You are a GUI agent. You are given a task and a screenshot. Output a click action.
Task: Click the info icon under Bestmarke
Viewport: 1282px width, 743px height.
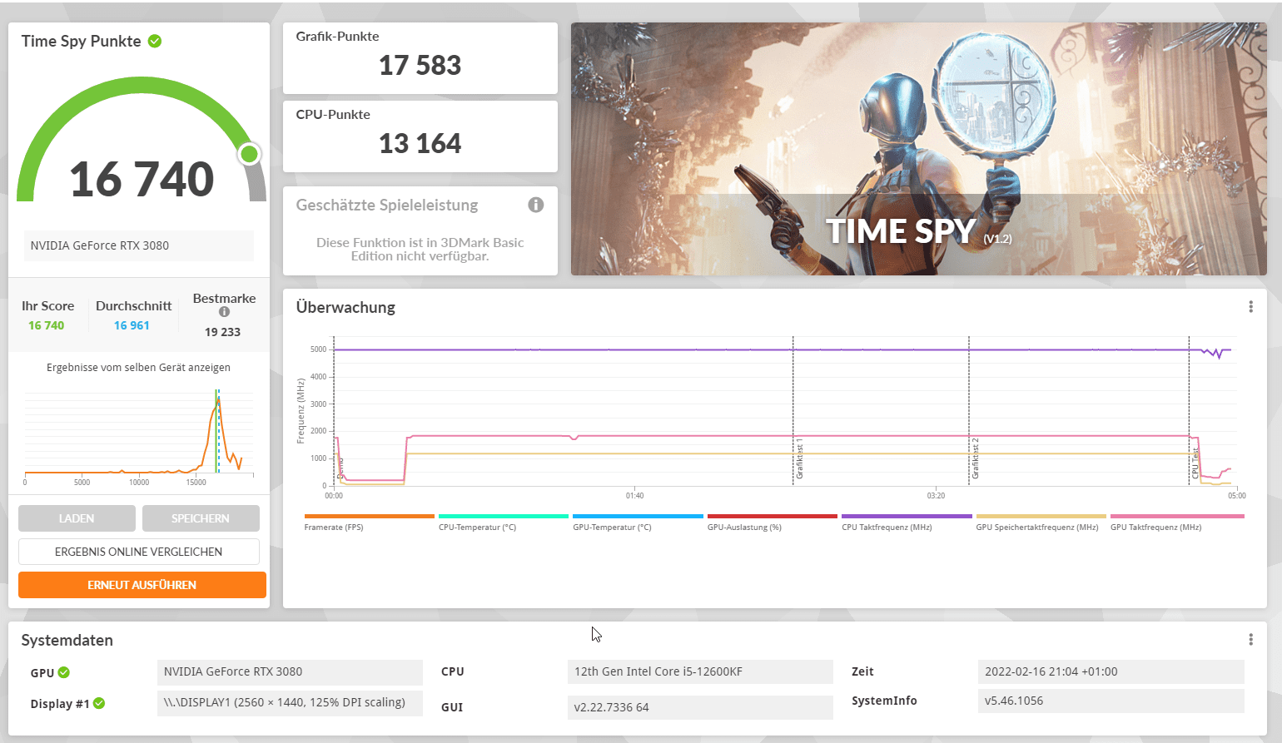[224, 312]
